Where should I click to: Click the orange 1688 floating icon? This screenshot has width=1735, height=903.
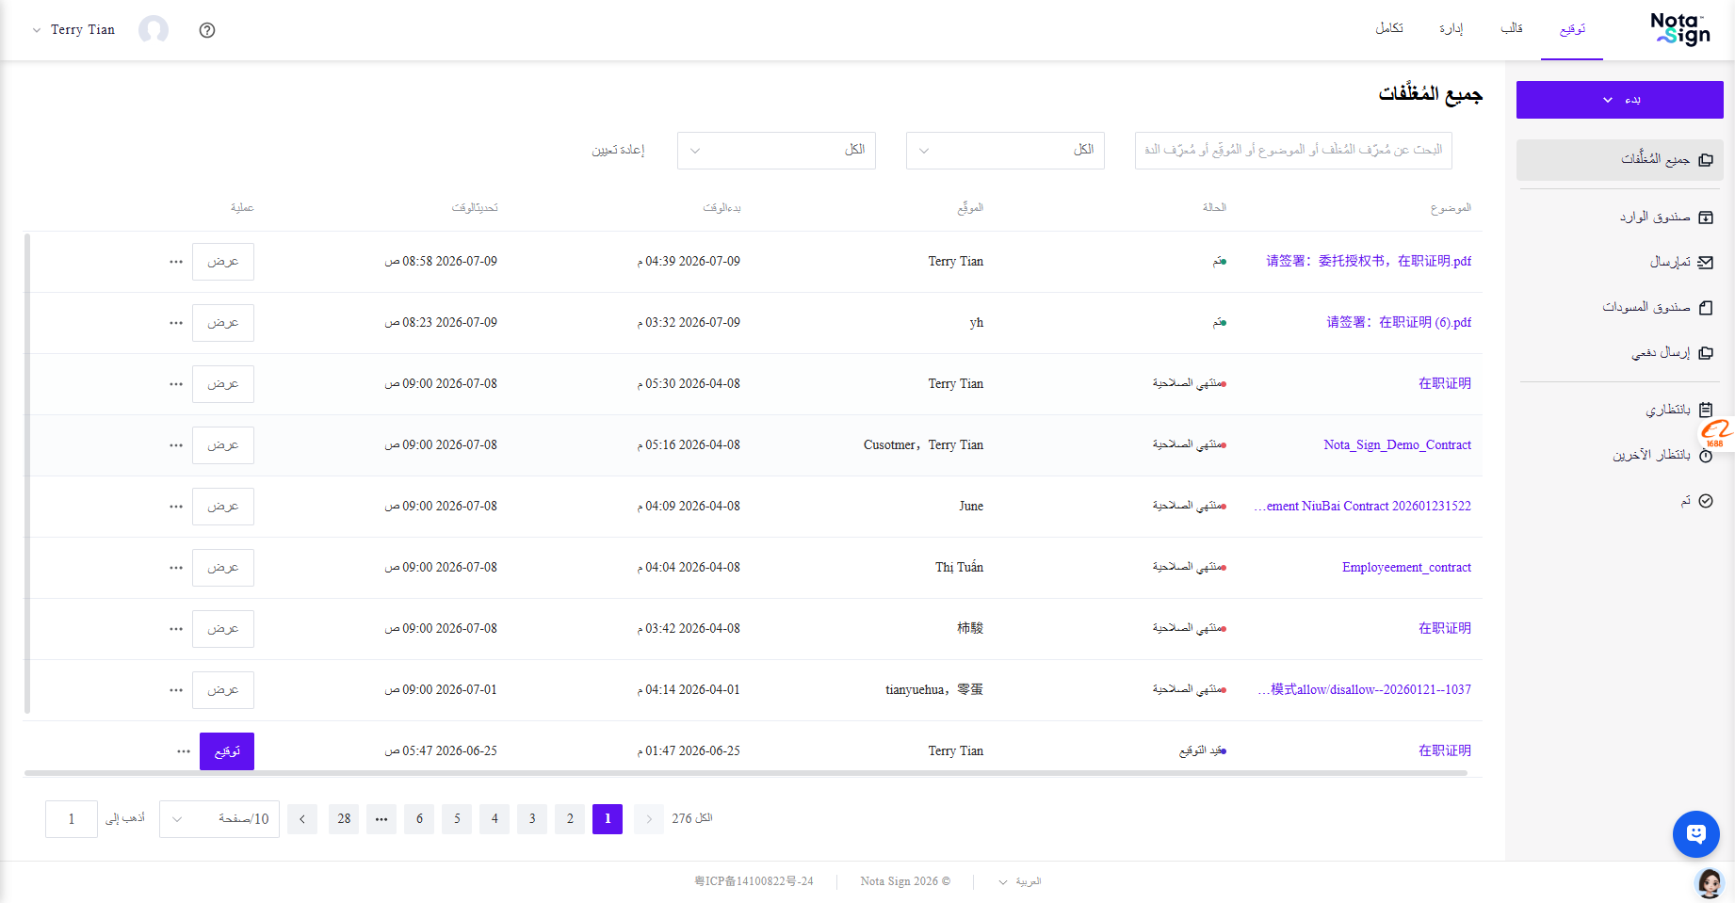click(1715, 433)
